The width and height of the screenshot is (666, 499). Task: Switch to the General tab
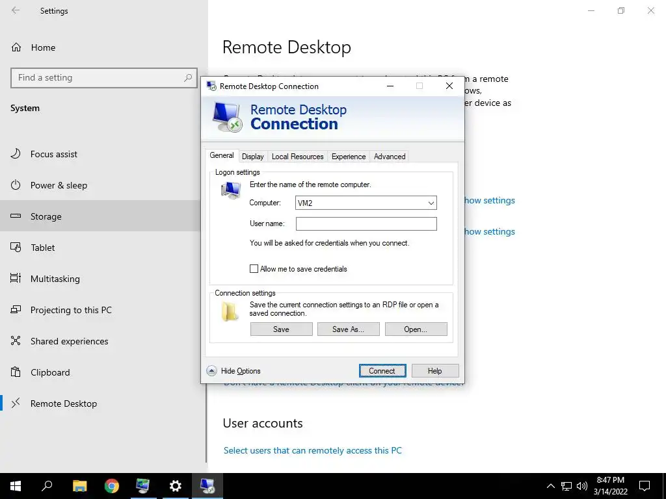point(222,155)
